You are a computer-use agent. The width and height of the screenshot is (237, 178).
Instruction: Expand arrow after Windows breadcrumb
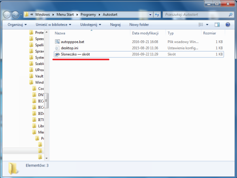pos(53,15)
